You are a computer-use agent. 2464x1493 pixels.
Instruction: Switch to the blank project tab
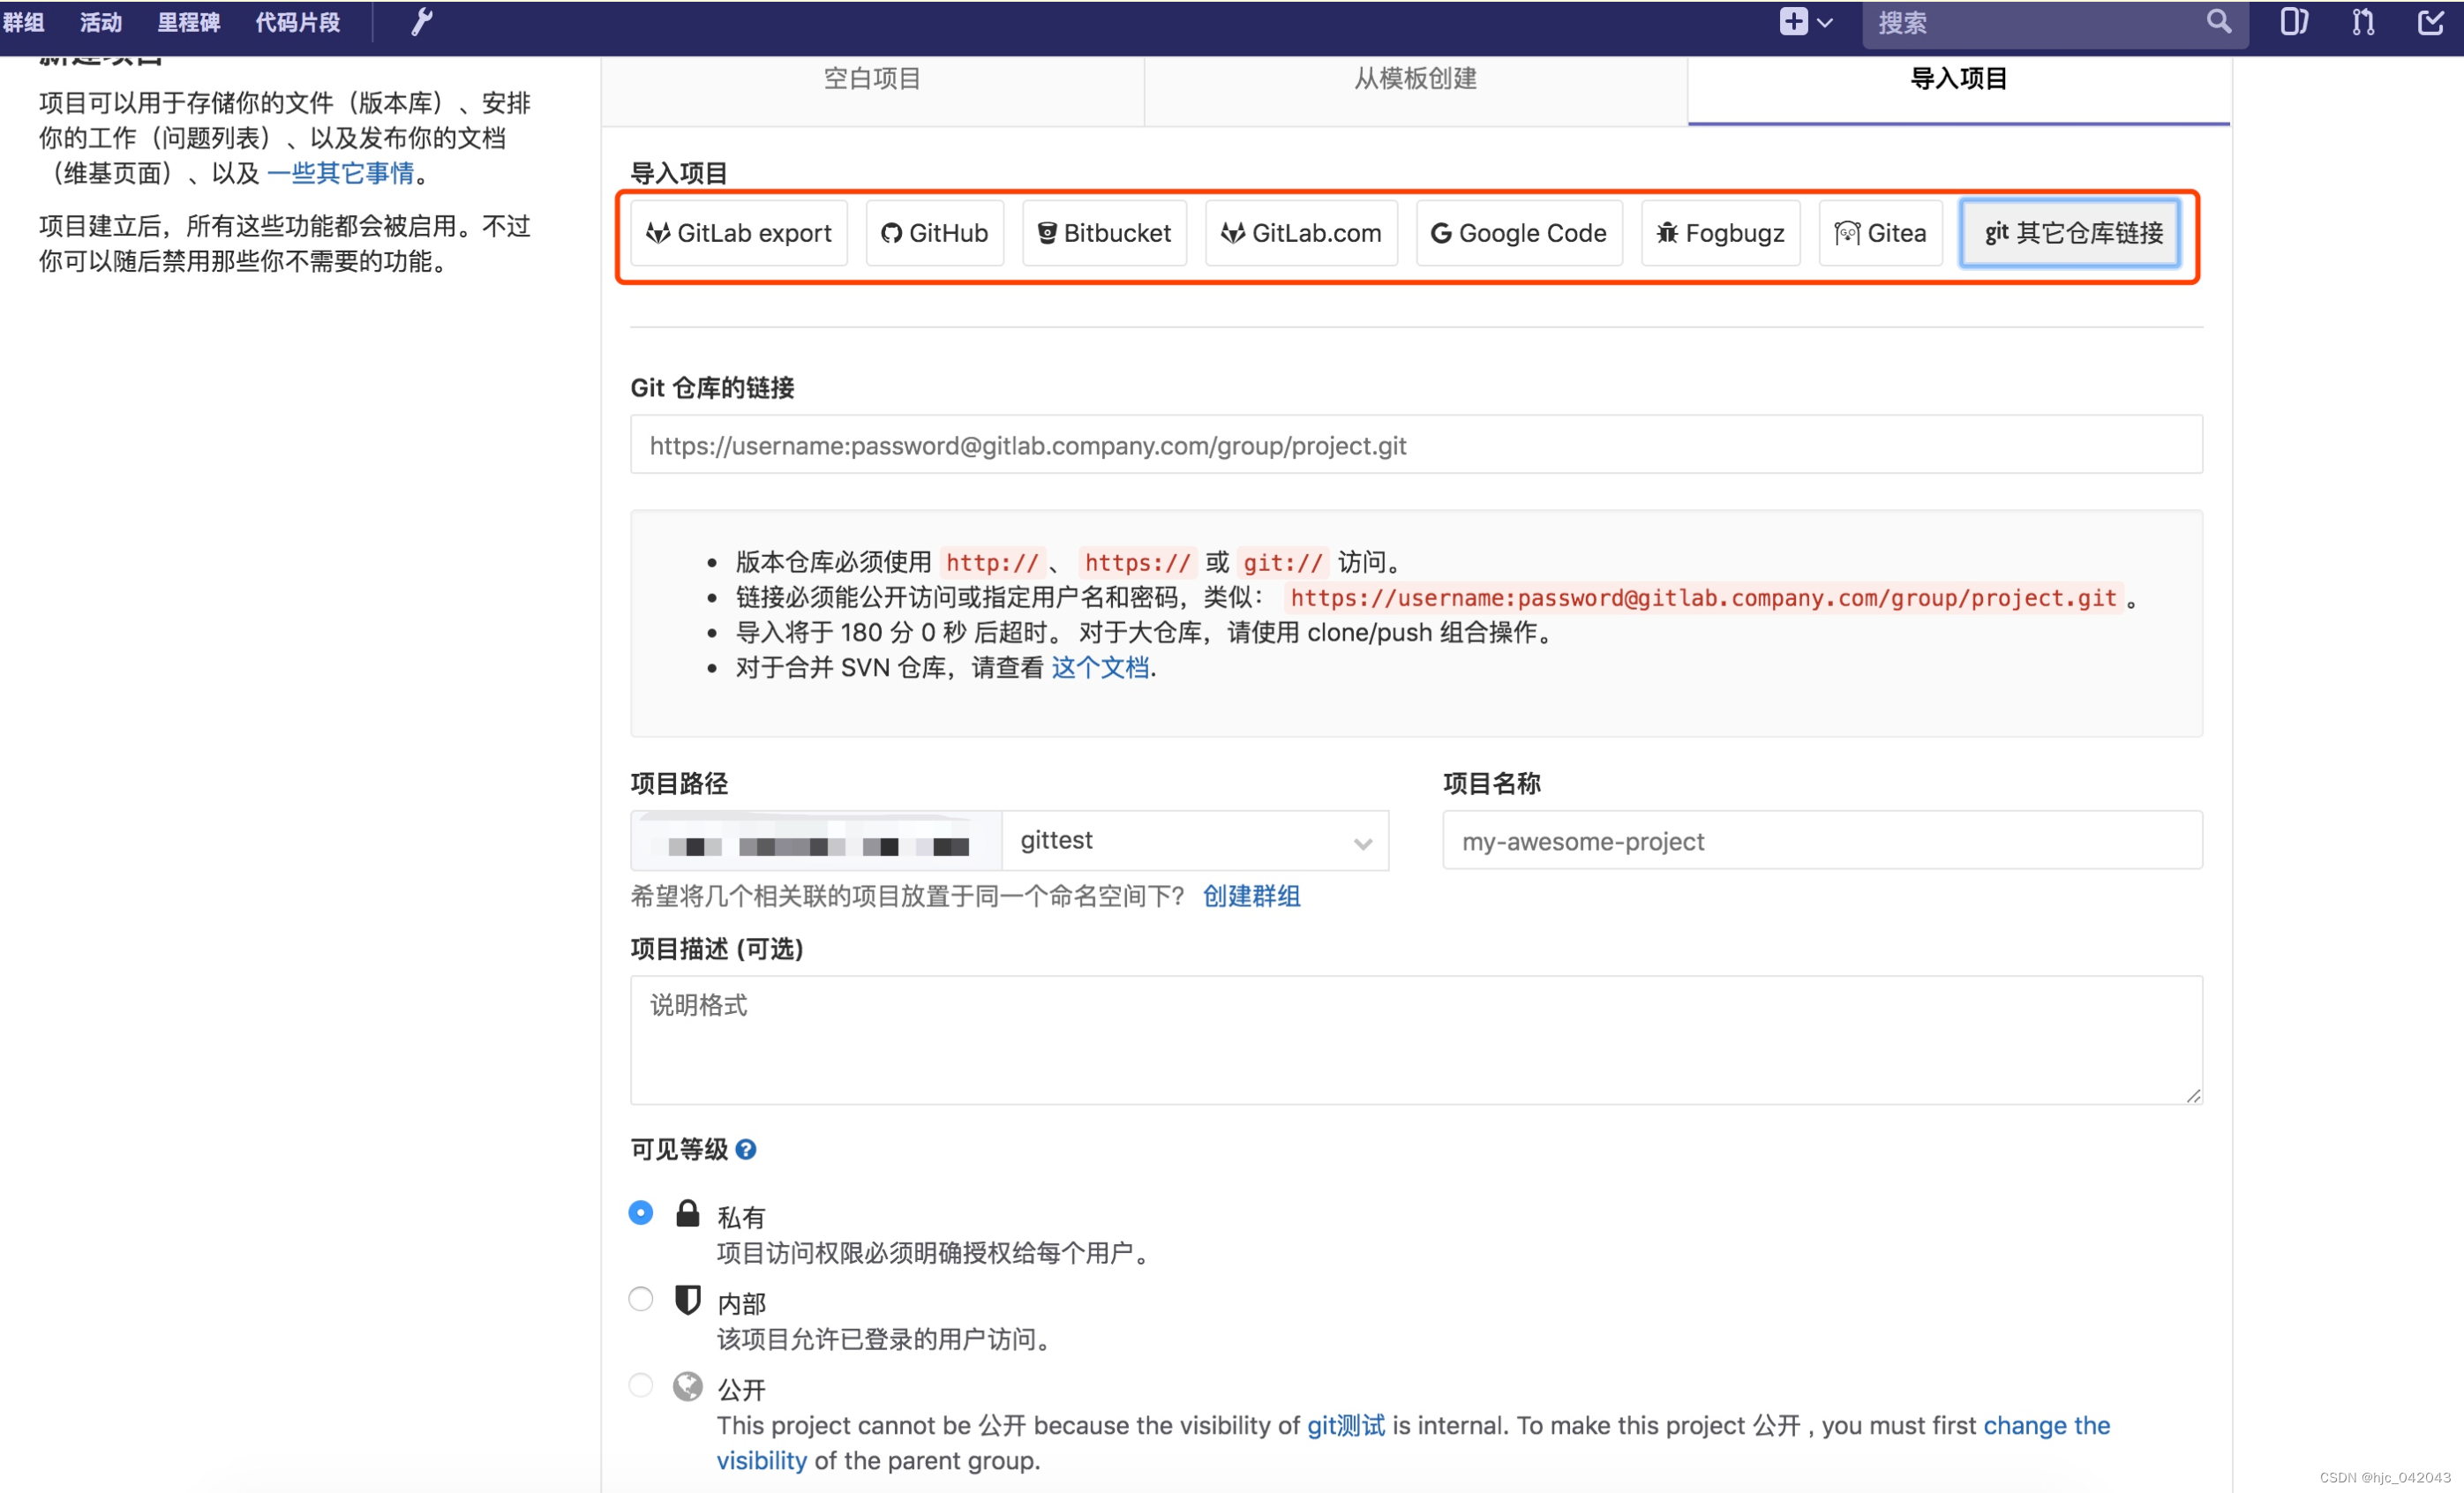tap(871, 79)
